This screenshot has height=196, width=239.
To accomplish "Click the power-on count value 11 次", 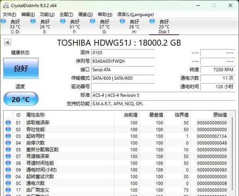I will click(218, 78).
